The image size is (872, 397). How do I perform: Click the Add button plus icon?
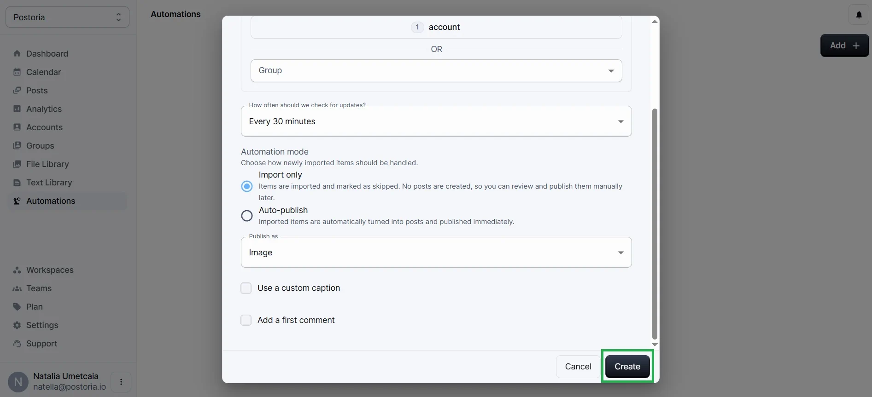coord(856,46)
